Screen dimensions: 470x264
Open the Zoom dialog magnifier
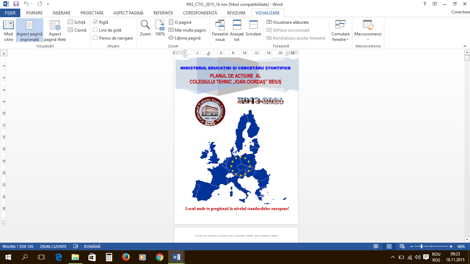point(145,28)
